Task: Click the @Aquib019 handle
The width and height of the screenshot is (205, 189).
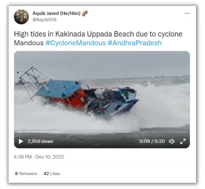Action: click(x=44, y=20)
